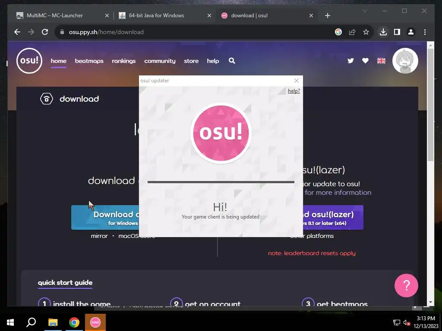Open the user avatar profile picture

405,61
